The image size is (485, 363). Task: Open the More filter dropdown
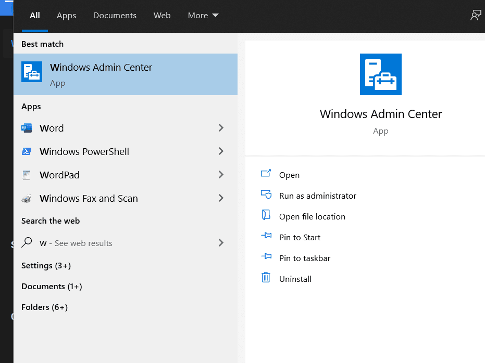pyautogui.click(x=203, y=16)
